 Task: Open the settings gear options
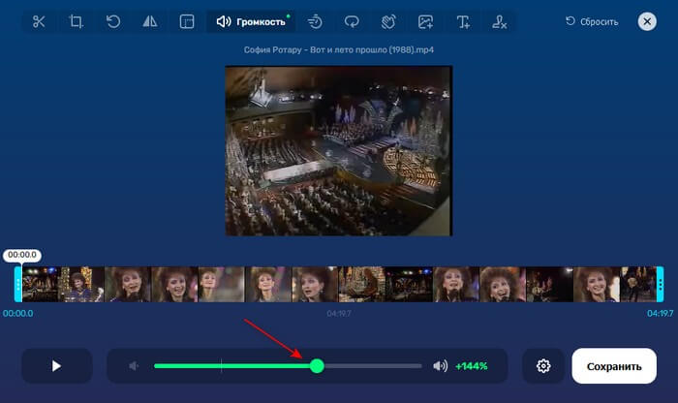[543, 366]
